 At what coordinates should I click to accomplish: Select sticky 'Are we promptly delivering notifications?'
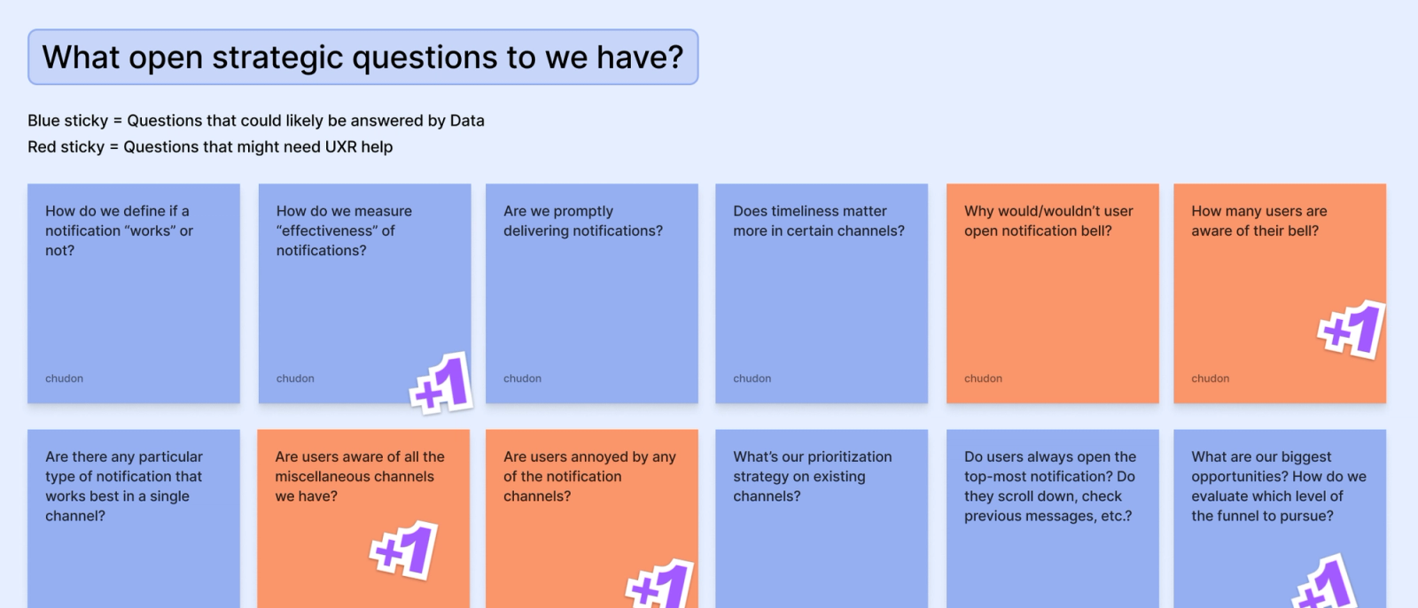point(592,293)
